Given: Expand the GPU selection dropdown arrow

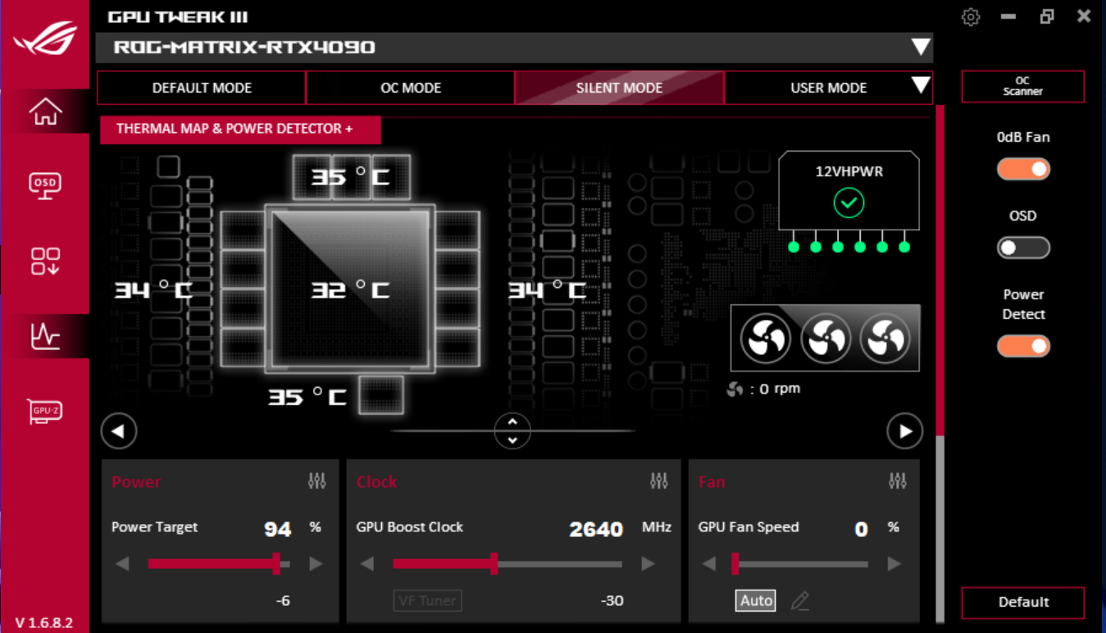Looking at the screenshot, I should (921, 47).
